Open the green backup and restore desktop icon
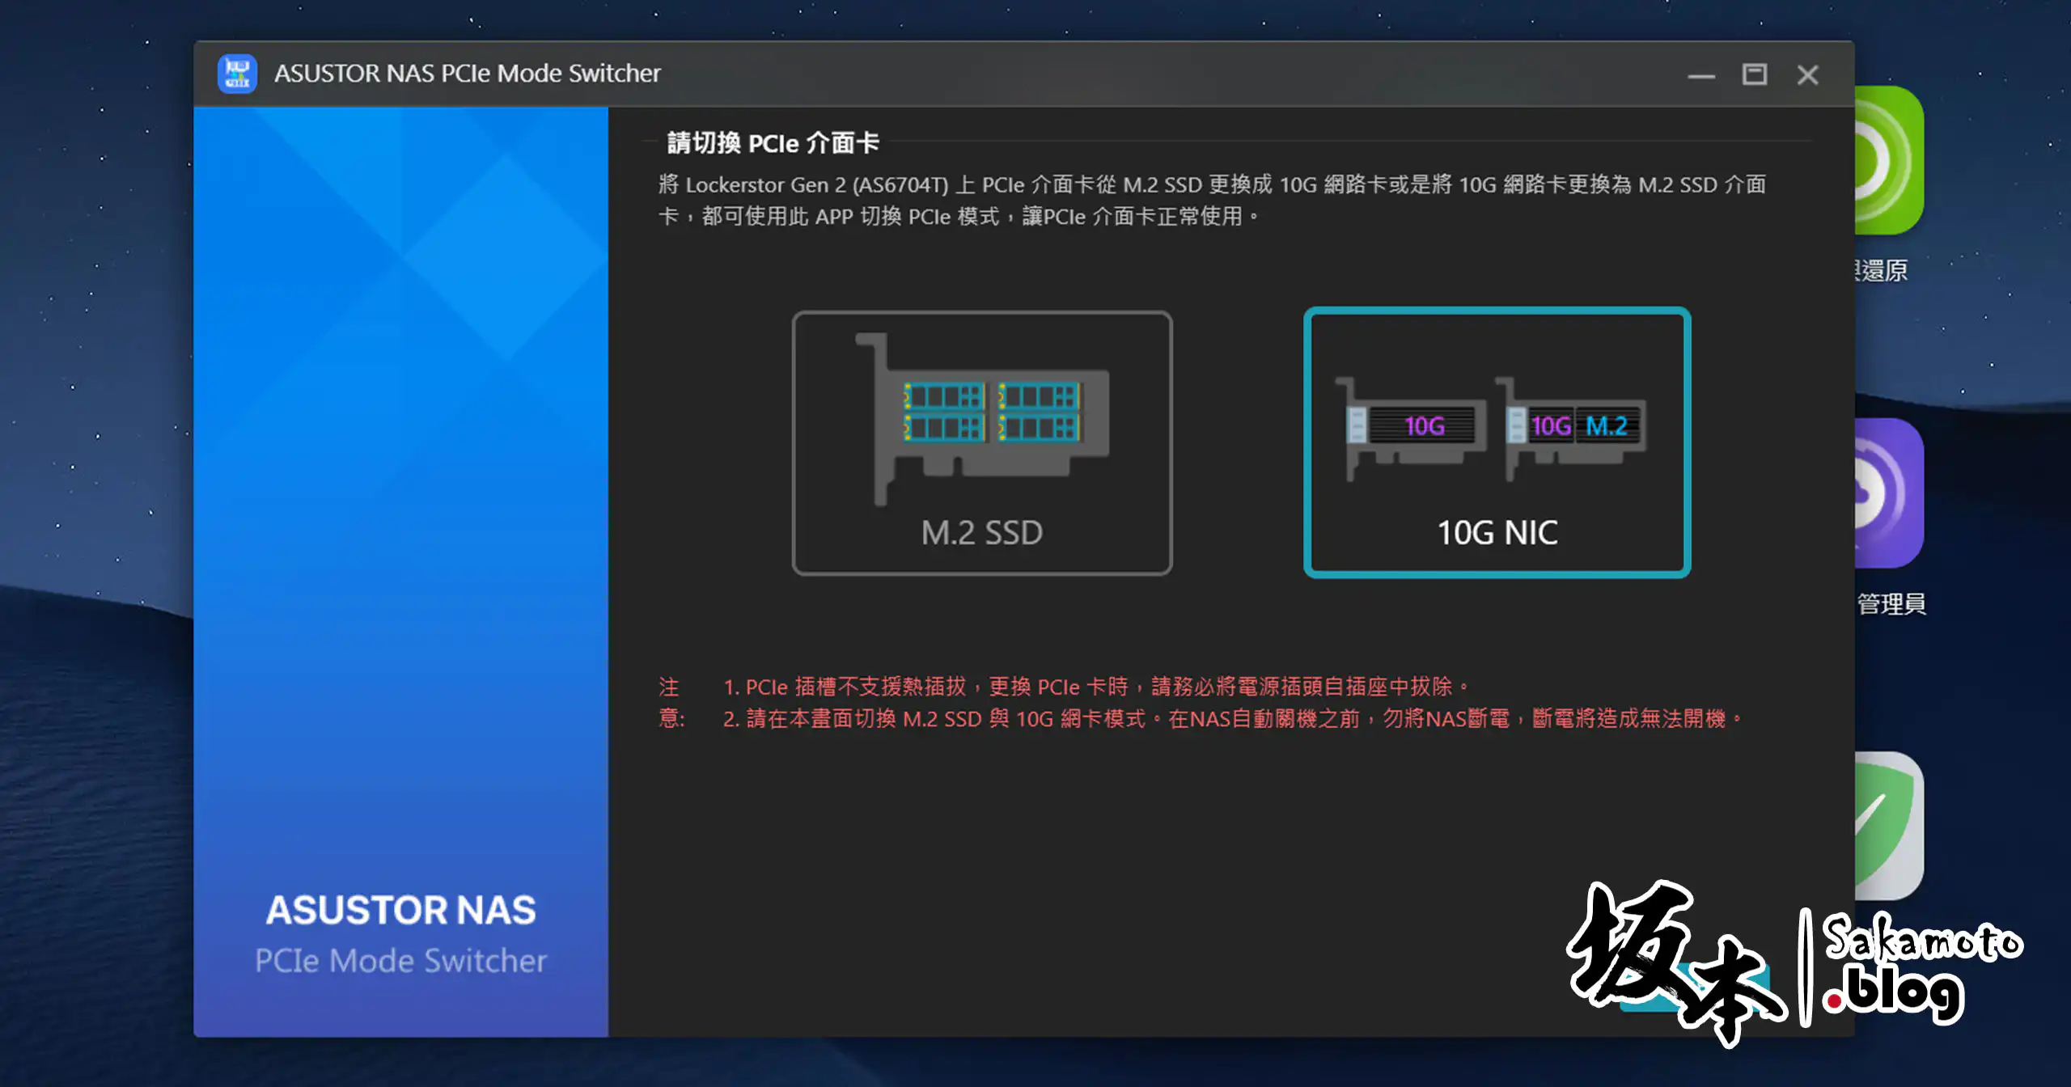 pos(1889,162)
